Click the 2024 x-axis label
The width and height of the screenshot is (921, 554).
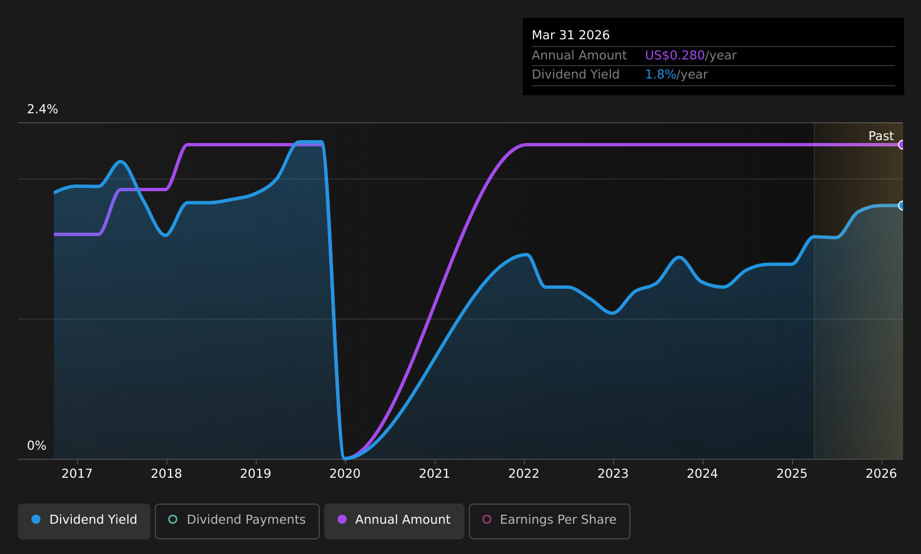point(702,474)
